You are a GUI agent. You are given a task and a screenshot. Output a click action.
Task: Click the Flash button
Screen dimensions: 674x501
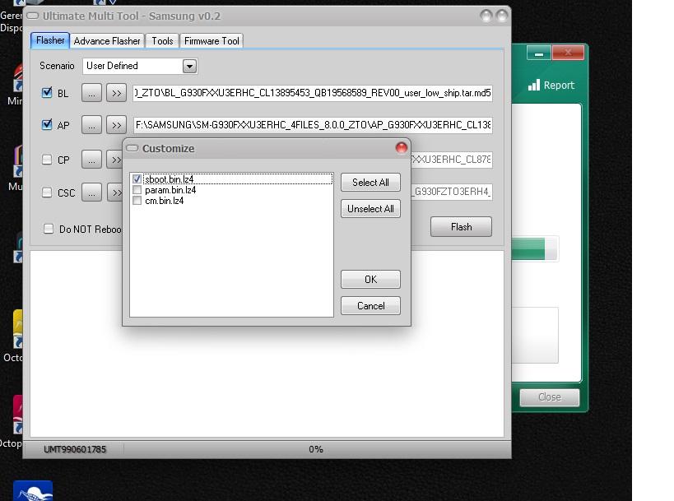point(461,226)
